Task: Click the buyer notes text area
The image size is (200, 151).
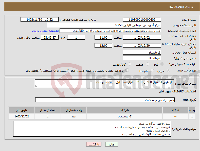Action: coord(92,129)
